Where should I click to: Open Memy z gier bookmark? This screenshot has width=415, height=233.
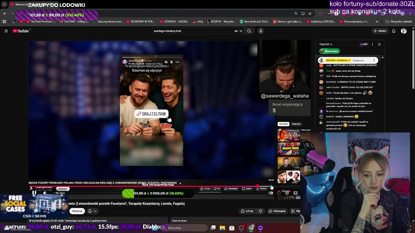point(288,22)
